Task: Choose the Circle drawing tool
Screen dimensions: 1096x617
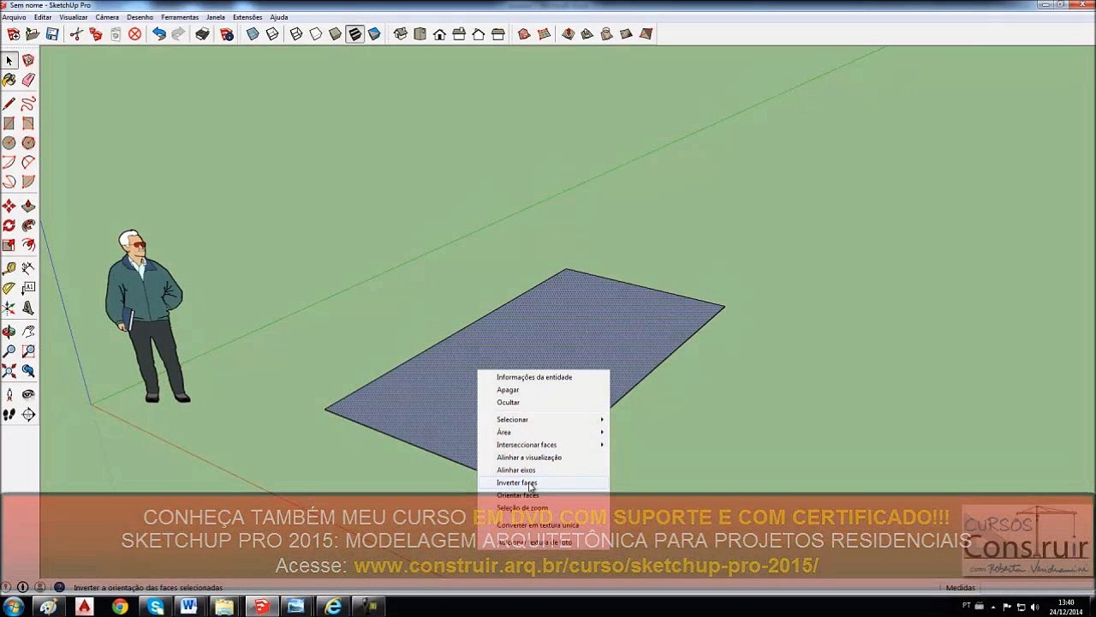Action: (x=9, y=143)
